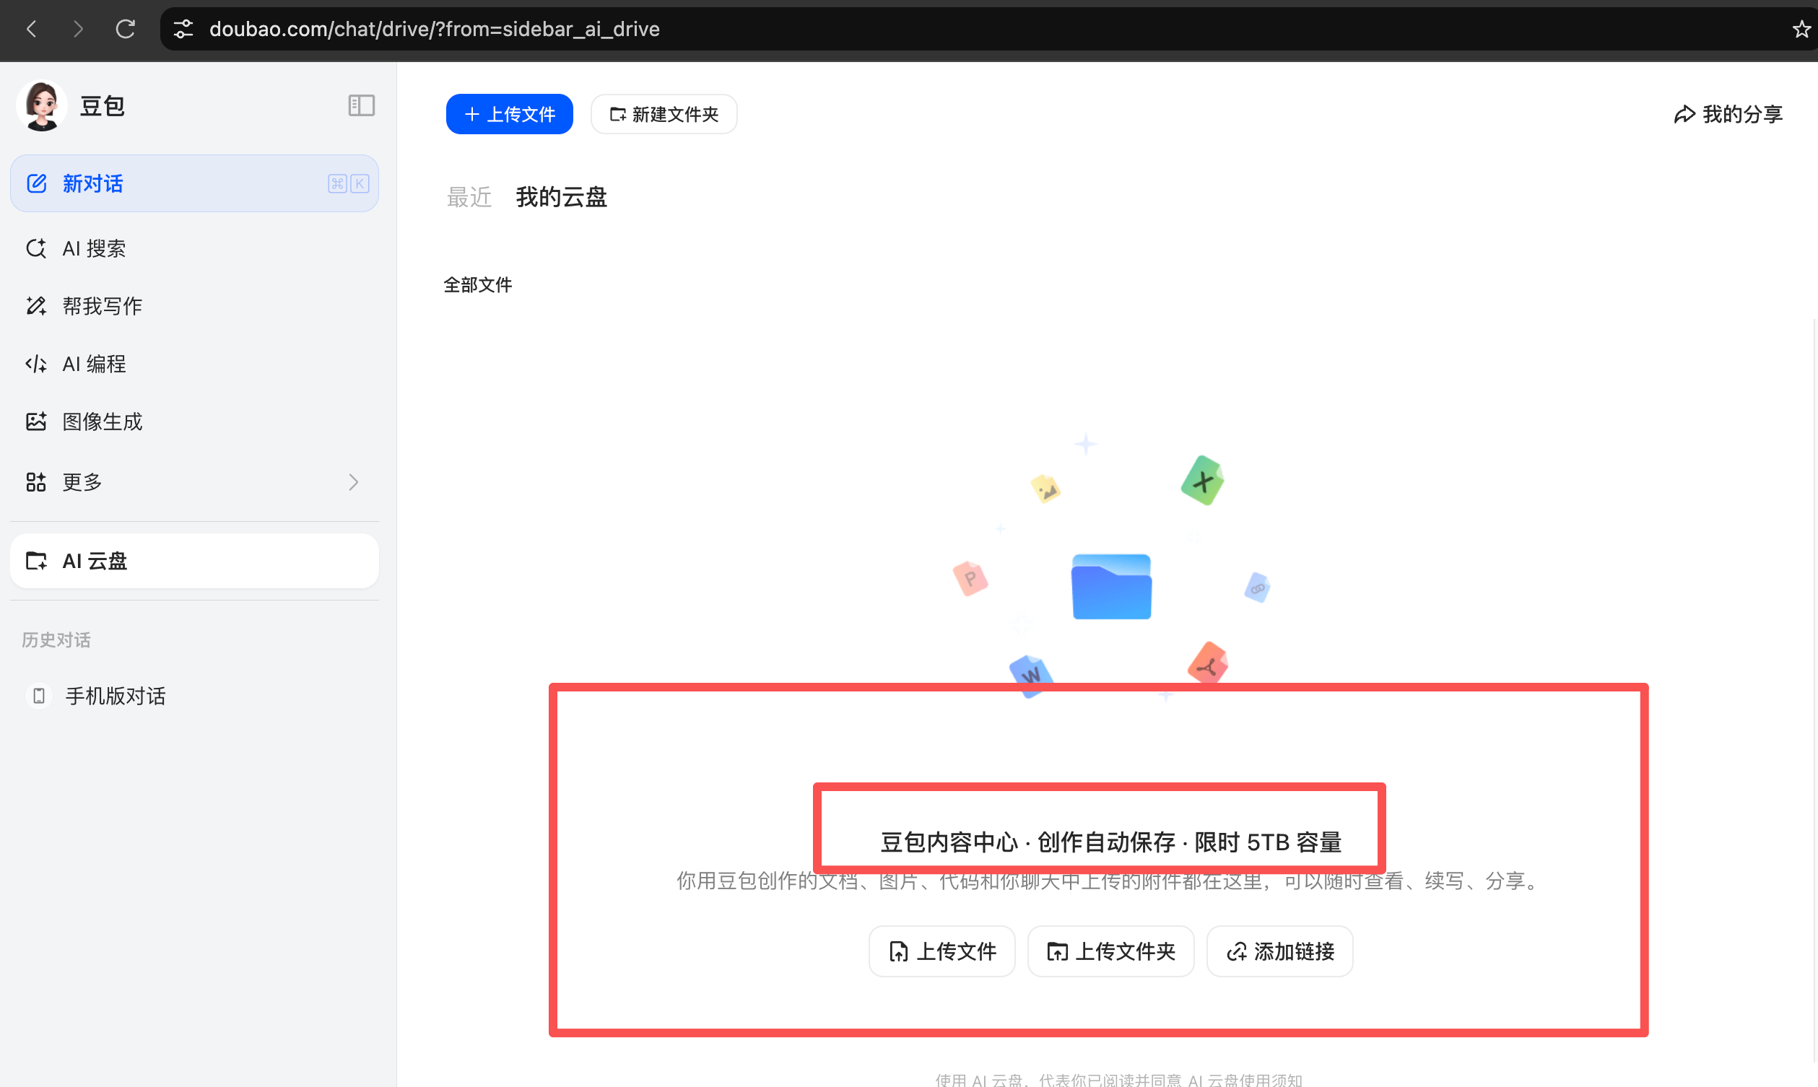Bookmark this page with the star icon
The height and width of the screenshot is (1087, 1818).
(1801, 30)
